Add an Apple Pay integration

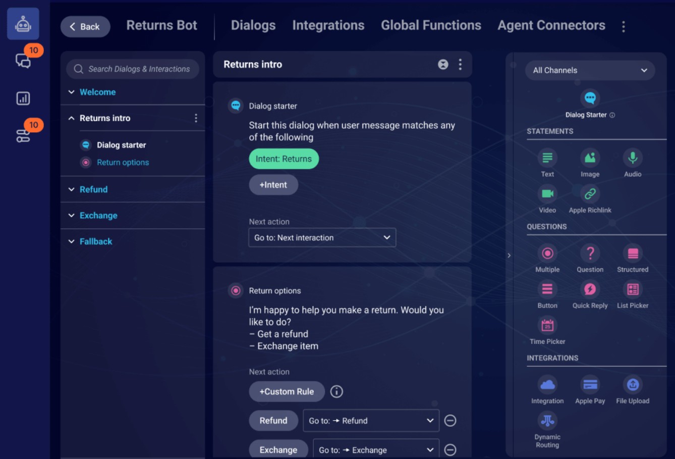(590, 385)
